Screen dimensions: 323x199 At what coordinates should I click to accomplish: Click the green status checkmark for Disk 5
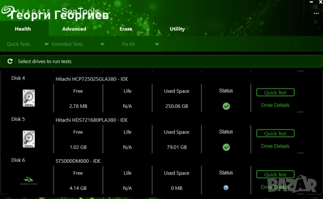(x=226, y=147)
